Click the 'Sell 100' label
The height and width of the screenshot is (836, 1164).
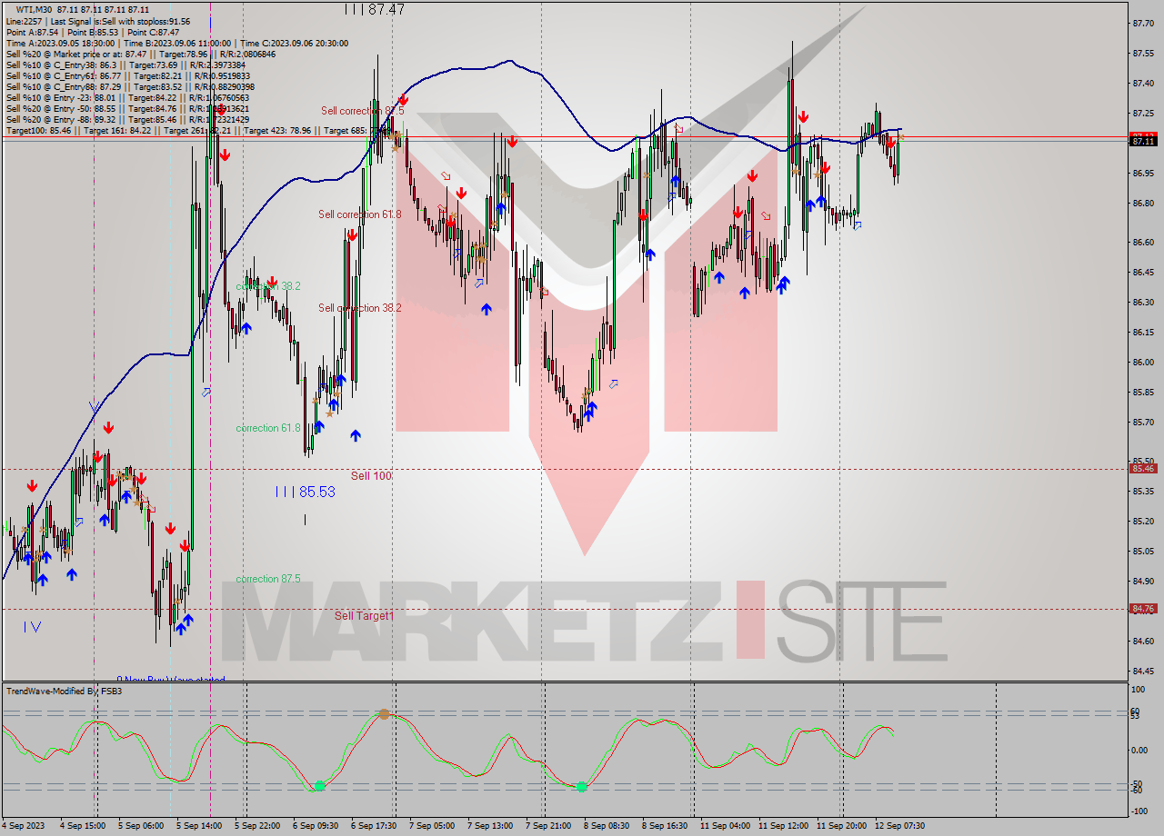371,475
